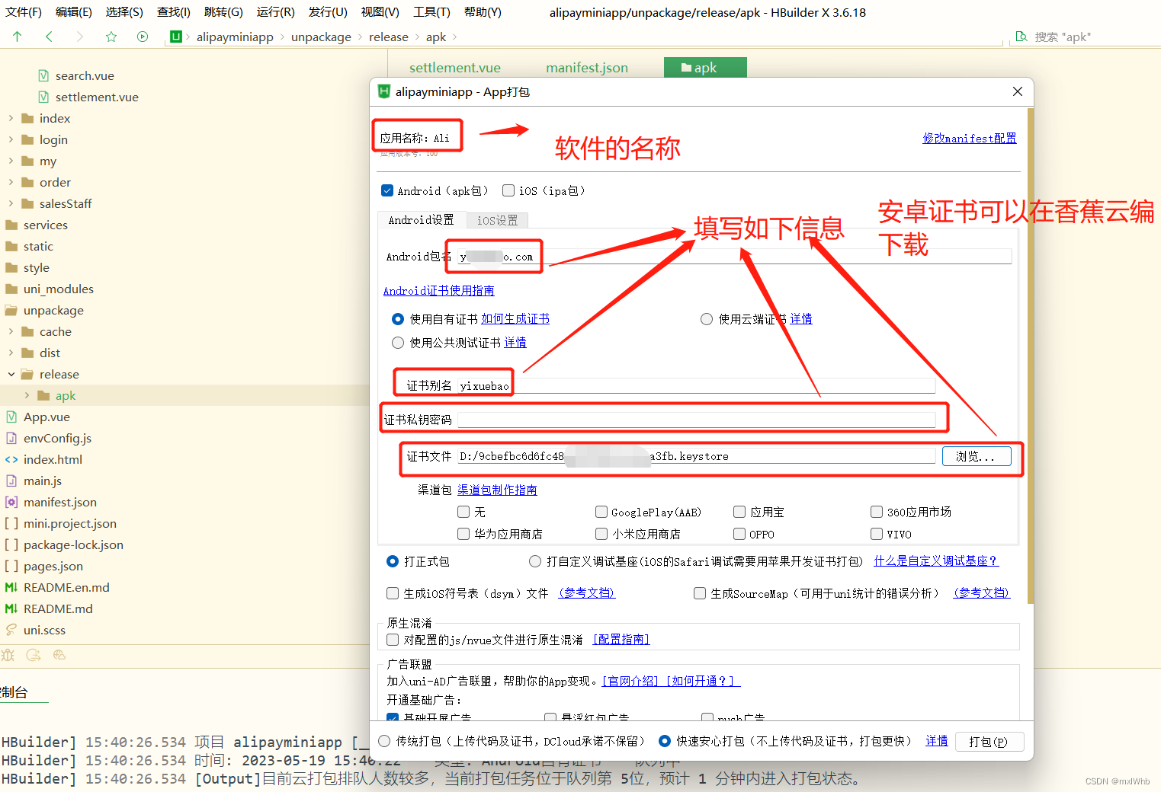Open the 运行(R) menu
Viewport: 1161px width, 792px height.
click(275, 12)
